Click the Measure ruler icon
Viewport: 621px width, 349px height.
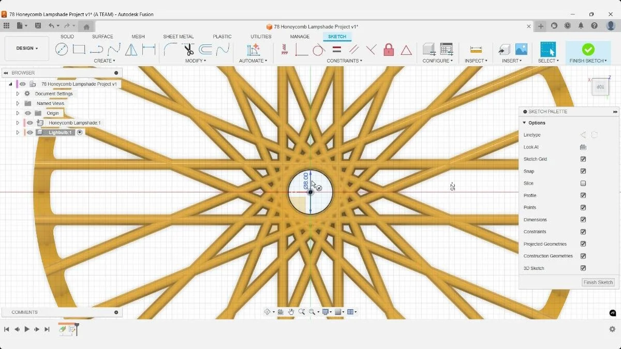click(x=476, y=50)
